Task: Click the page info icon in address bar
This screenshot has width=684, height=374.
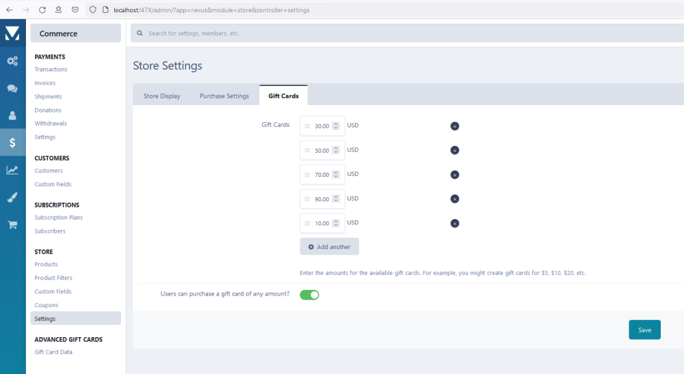Action: (x=105, y=10)
